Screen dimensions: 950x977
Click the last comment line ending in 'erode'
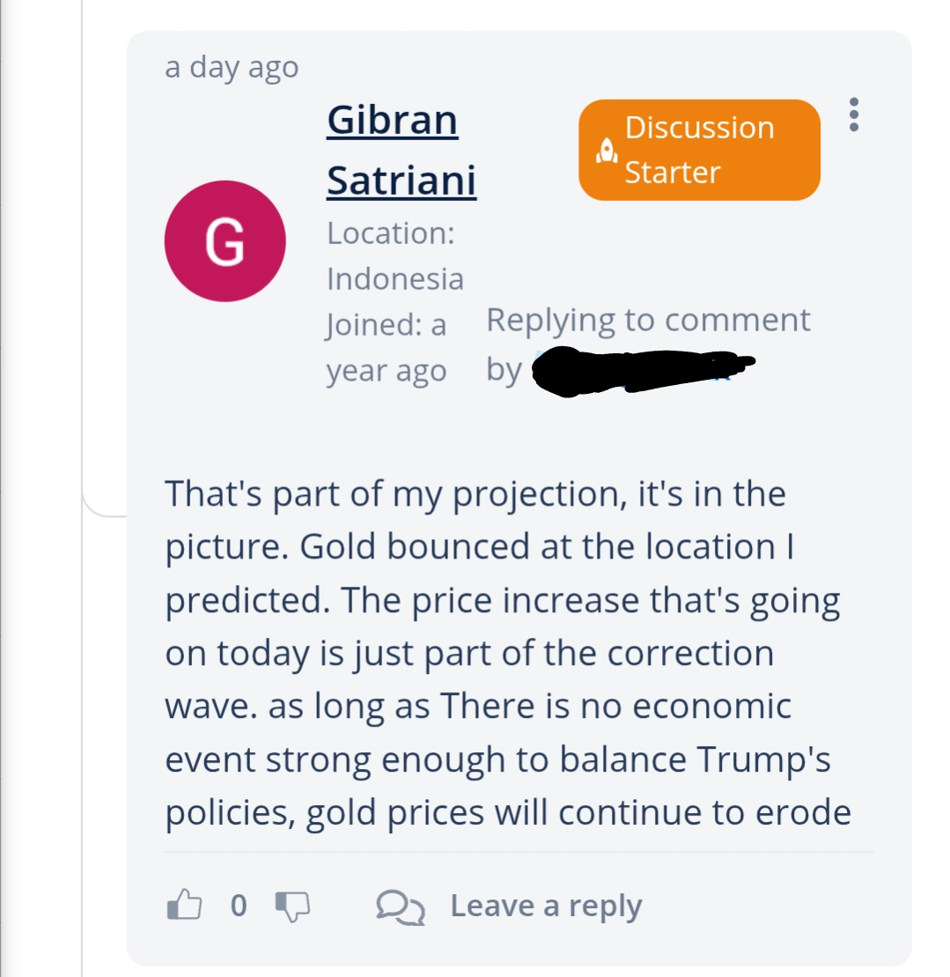[508, 813]
